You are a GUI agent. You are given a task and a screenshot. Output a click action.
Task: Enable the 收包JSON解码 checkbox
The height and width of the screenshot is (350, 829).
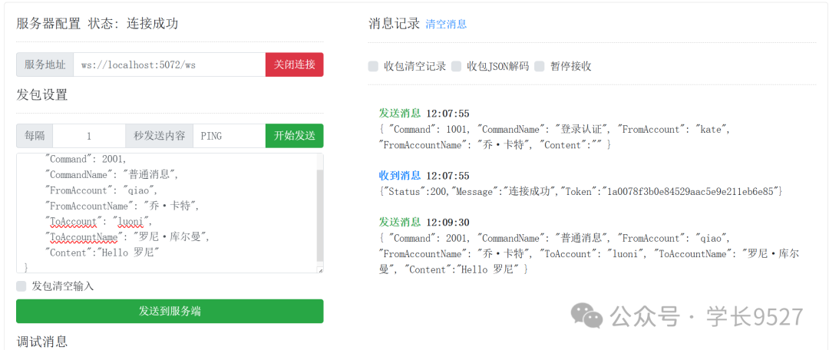coord(457,66)
